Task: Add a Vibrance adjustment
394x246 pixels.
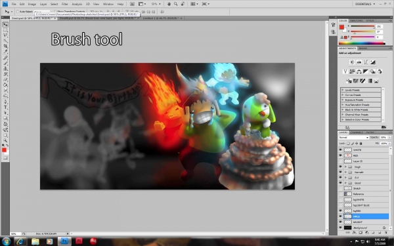Action: click(x=345, y=72)
